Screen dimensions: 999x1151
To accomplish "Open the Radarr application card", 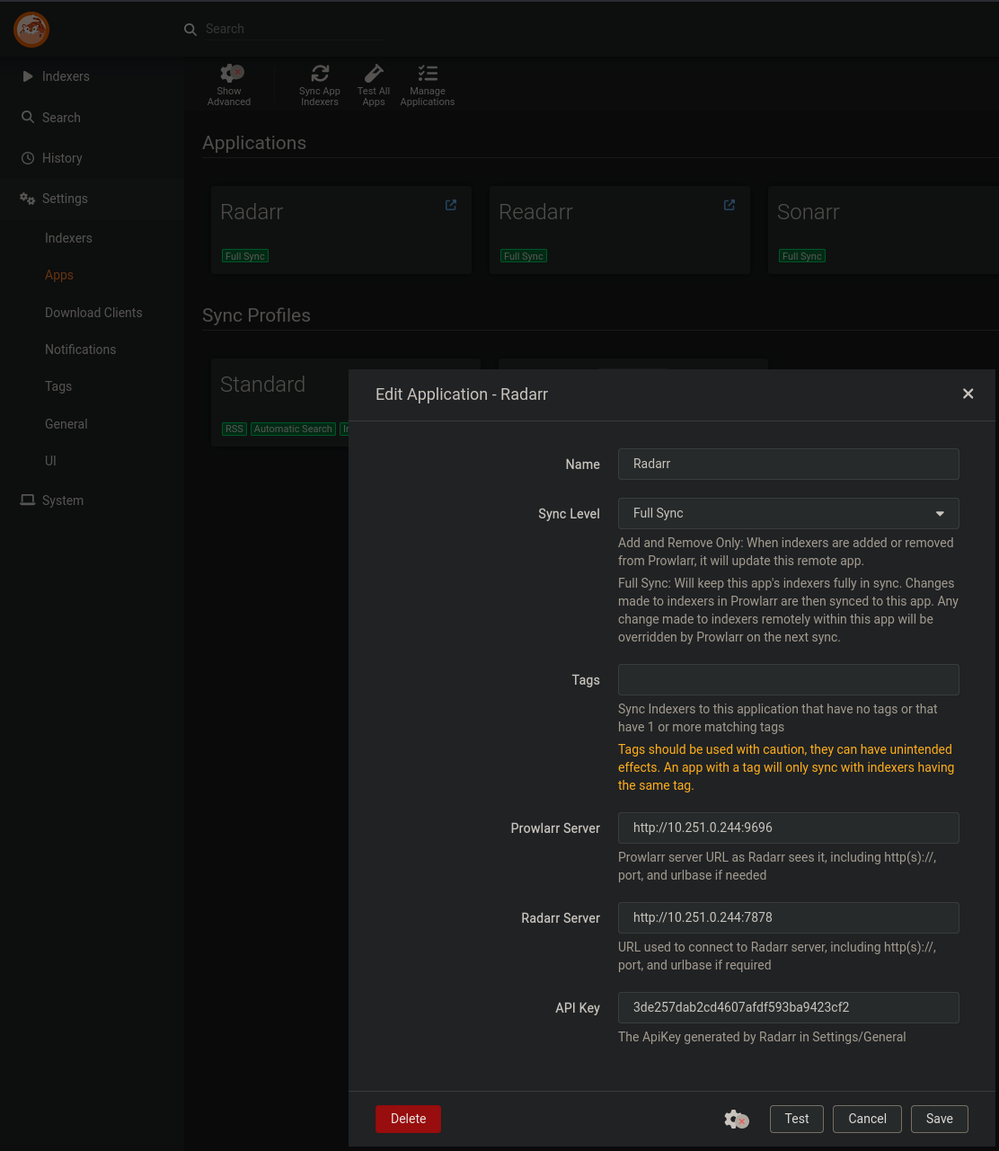I will pyautogui.click(x=341, y=230).
